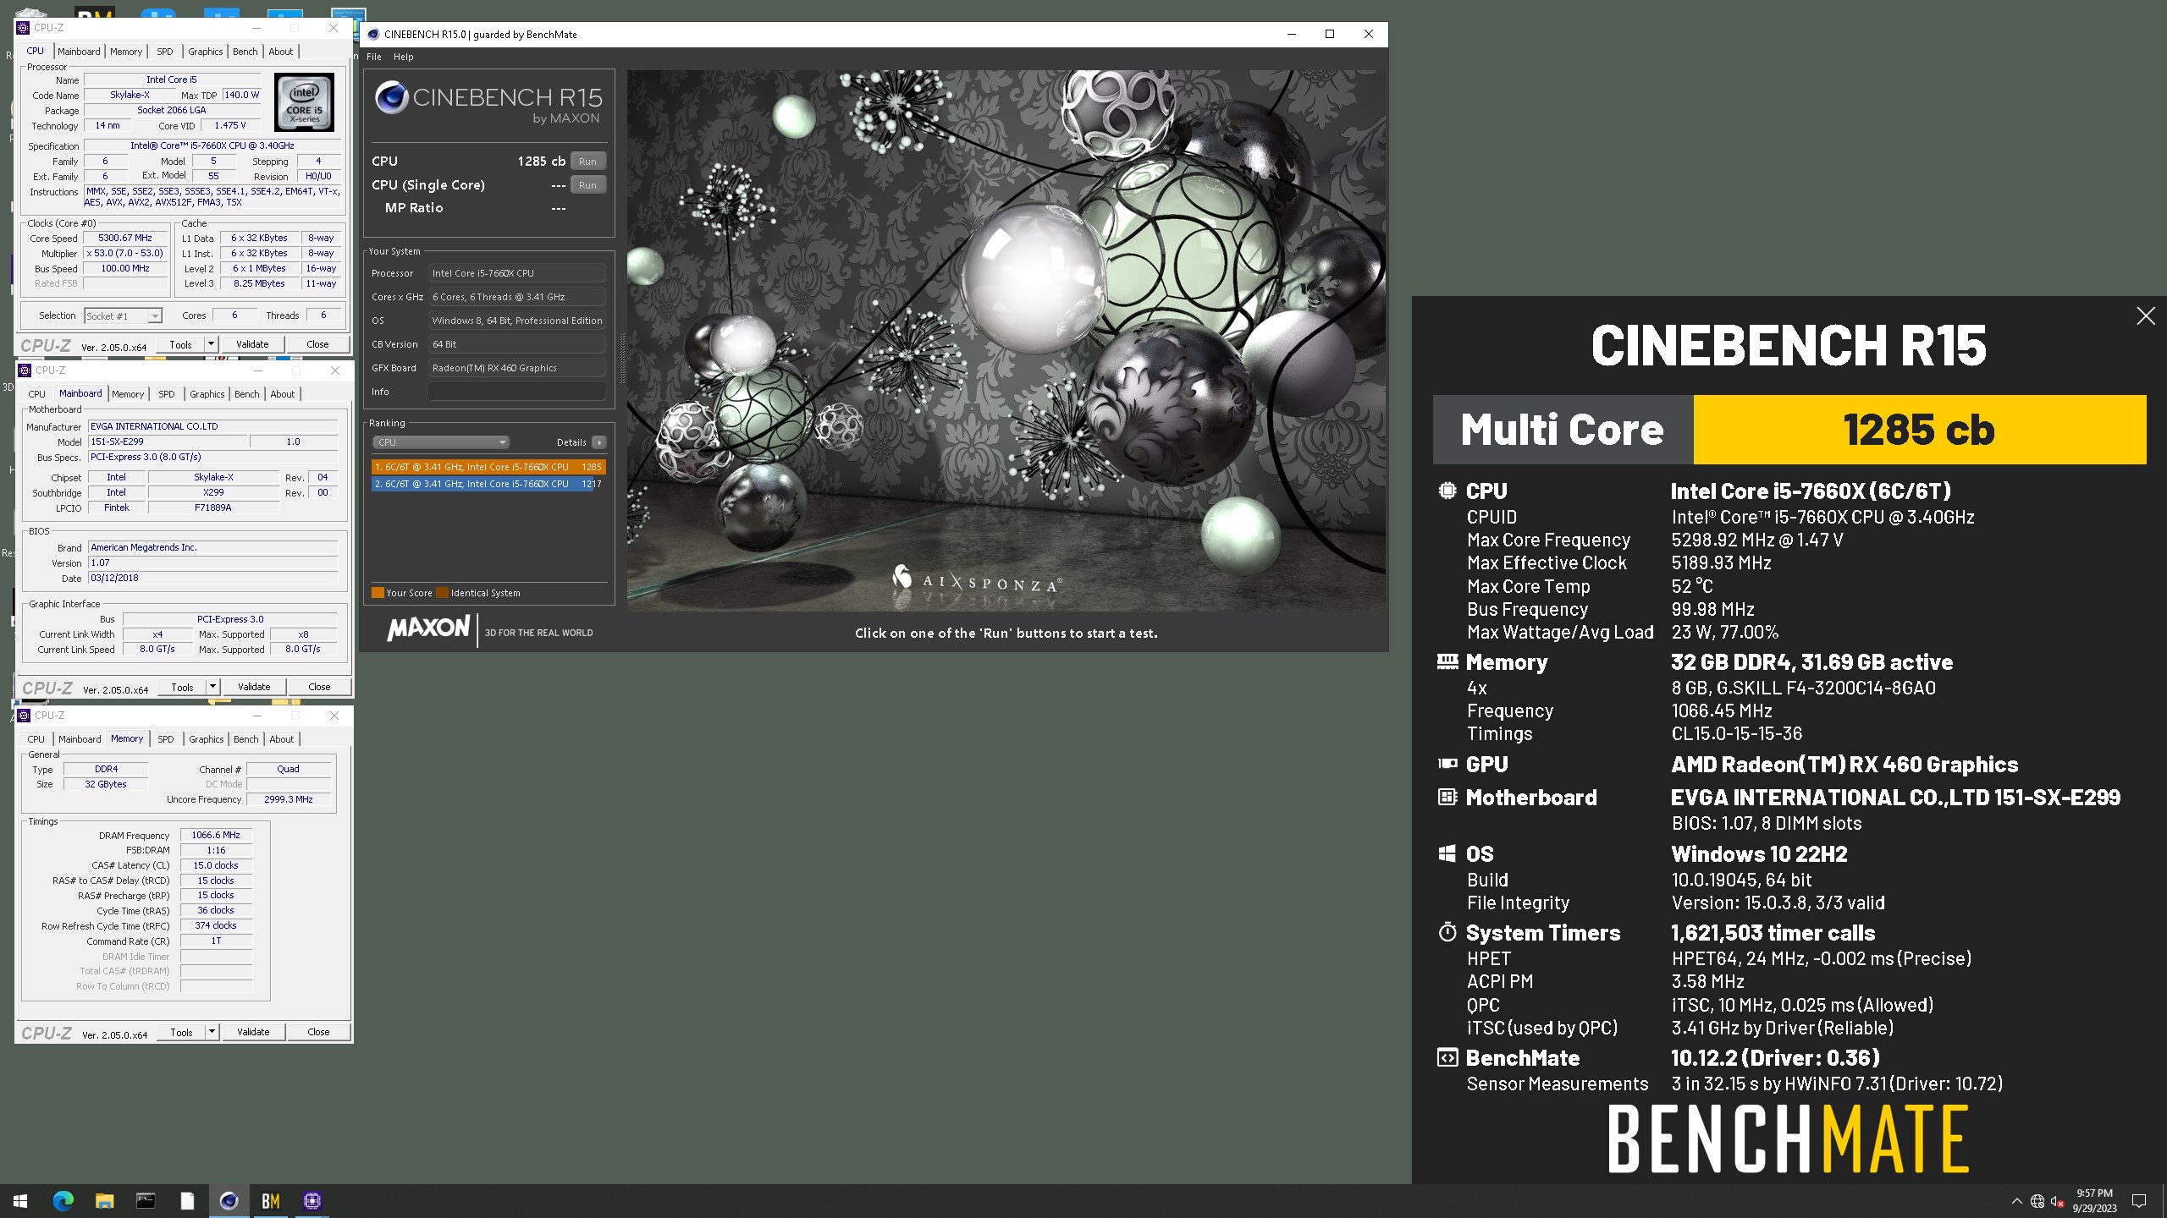Click the Processor field in Your System

[x=516, y=273]
